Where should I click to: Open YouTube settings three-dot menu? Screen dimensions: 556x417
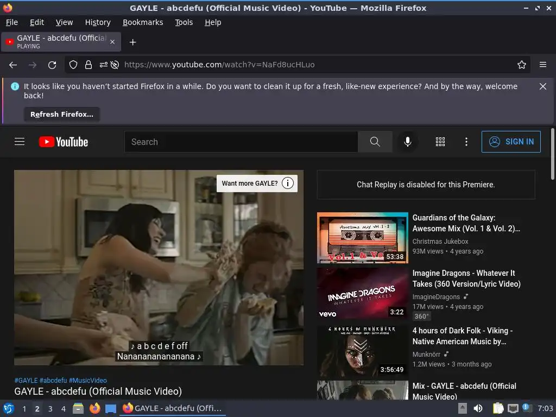tap(466, 142)
